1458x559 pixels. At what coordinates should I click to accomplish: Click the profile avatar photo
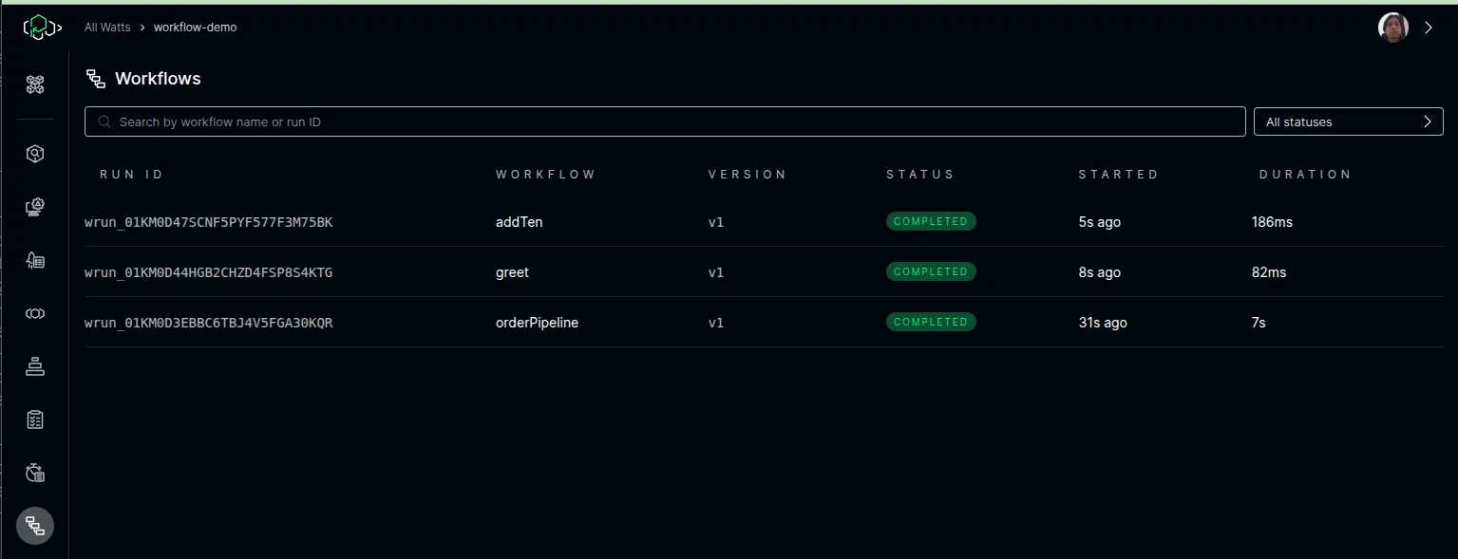click(1392, 28)
